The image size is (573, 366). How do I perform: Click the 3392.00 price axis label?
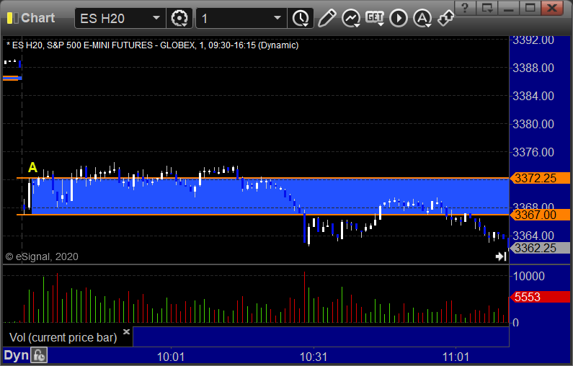click(533, 40)
